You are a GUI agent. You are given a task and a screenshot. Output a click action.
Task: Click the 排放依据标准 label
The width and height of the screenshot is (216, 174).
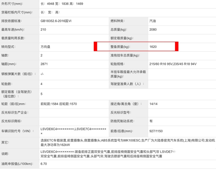12,21
